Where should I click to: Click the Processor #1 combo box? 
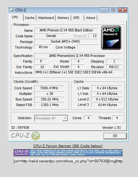pos(51,118)
